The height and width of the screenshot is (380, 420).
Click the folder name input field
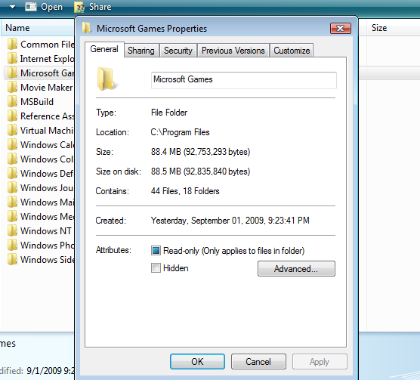pyautogui.click(x=244, y=80)
